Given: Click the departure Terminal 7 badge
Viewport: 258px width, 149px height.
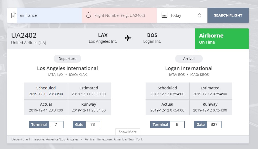Looking at the screenshot, I should coord(46,124).
